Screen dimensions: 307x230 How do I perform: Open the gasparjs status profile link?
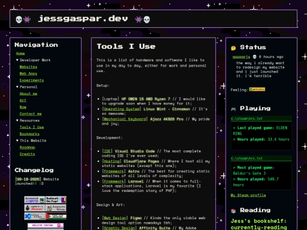point(241,57)
